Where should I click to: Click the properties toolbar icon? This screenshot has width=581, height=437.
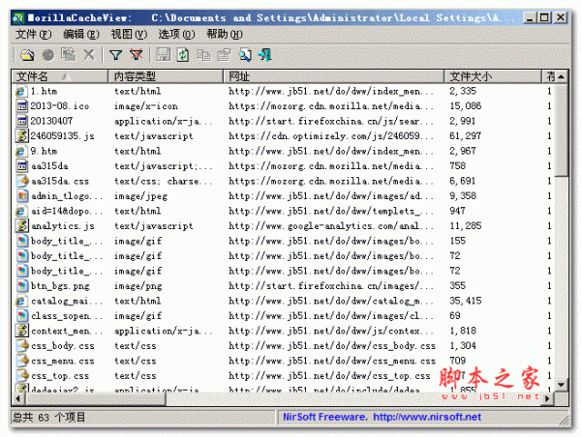tap(224, 55)
